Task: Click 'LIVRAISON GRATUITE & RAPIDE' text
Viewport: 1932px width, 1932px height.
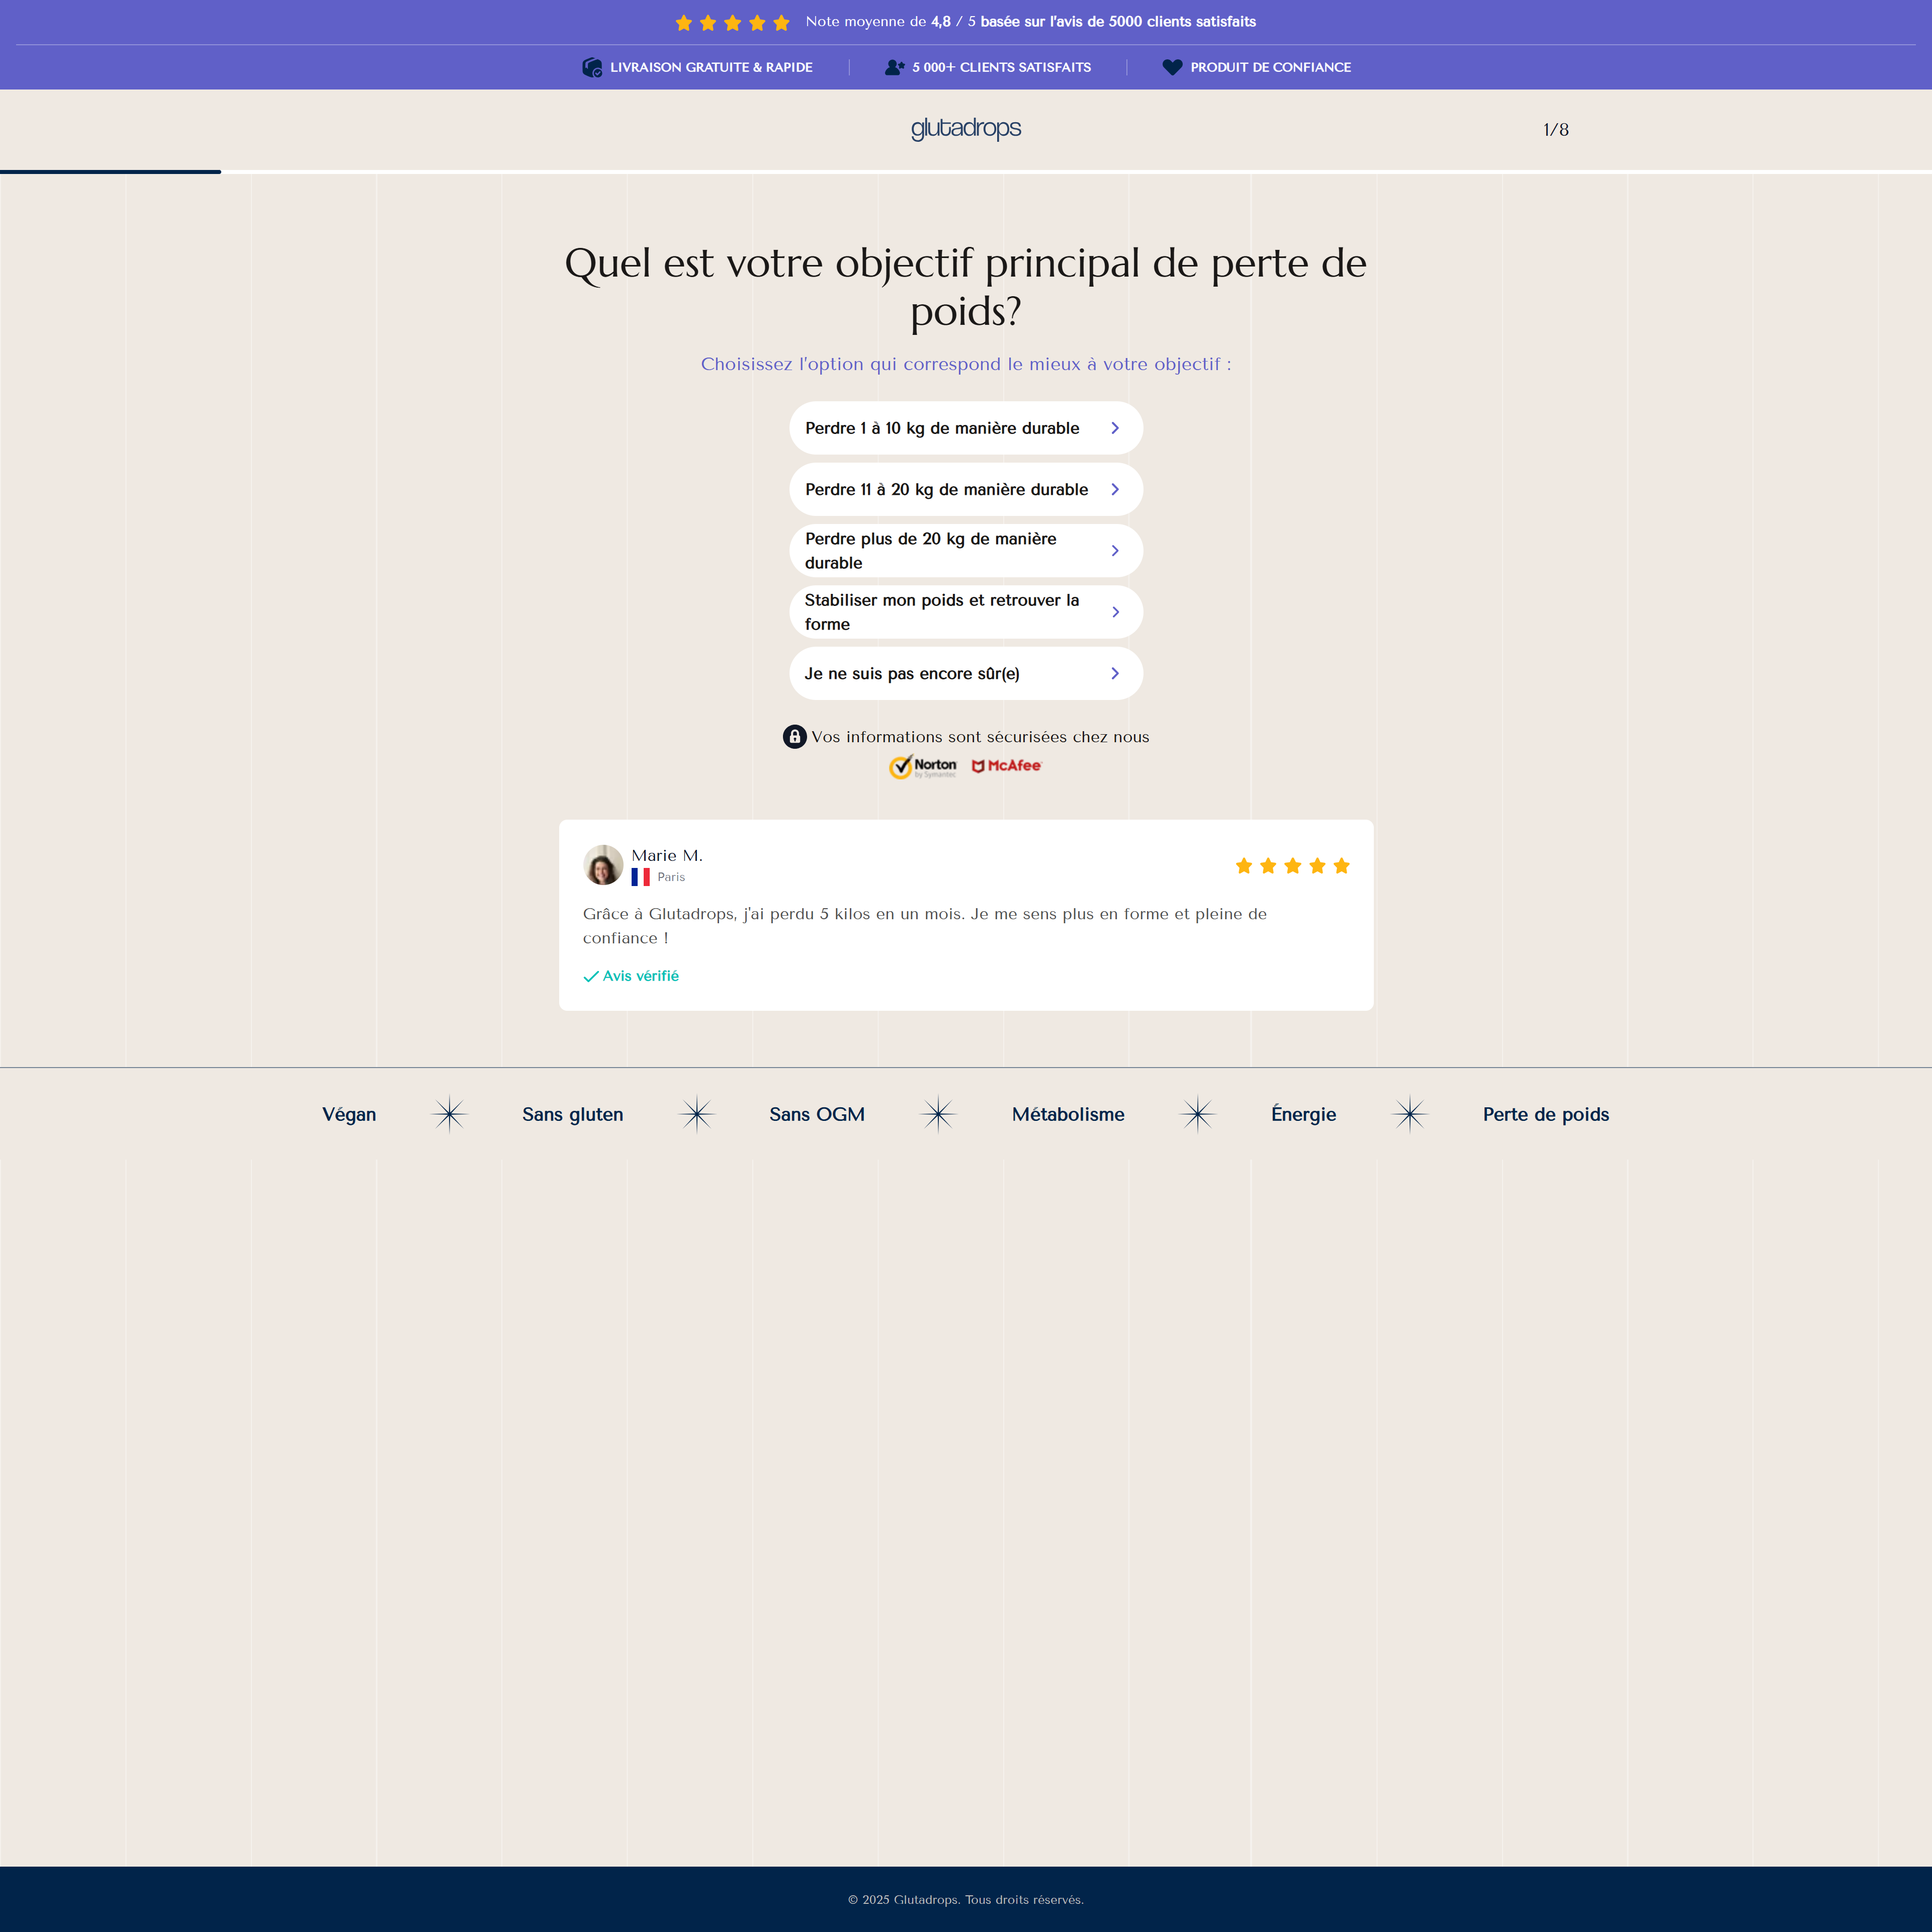Action: coord(711,67)
